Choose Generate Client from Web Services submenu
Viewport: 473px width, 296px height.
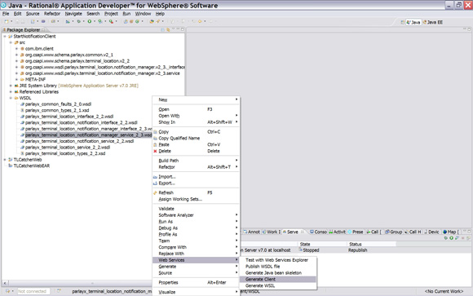point(277,279)
